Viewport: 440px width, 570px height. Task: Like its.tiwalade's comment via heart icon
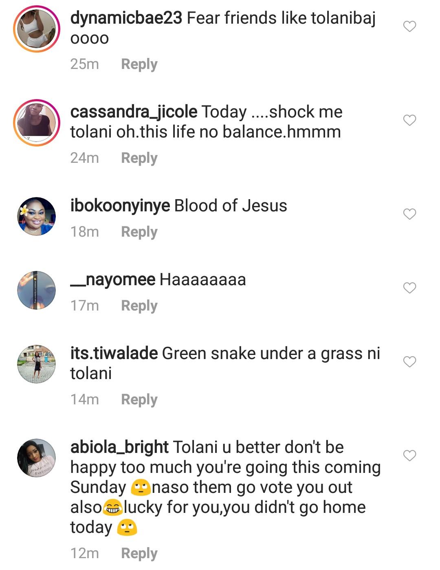point(409,362)
